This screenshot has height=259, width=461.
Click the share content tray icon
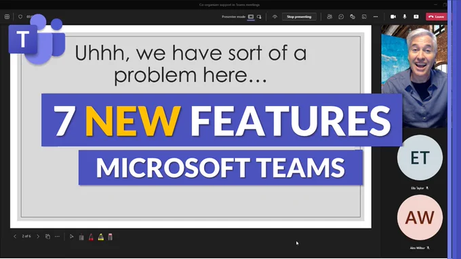[416, 17]
